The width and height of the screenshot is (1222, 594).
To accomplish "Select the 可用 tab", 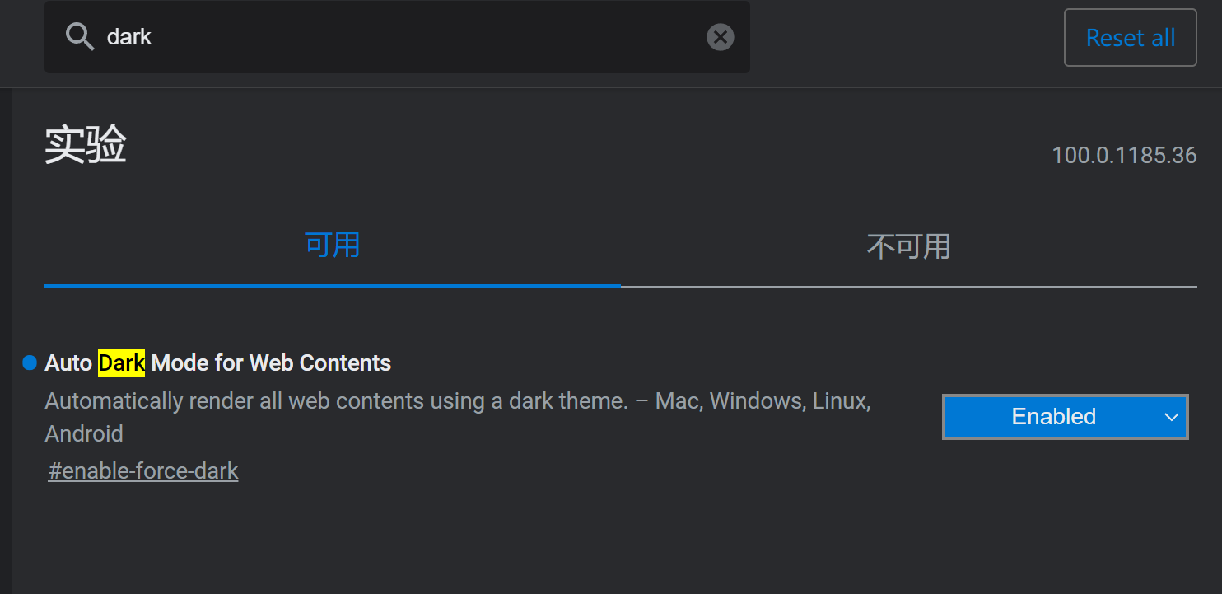I will click(332, 245).
